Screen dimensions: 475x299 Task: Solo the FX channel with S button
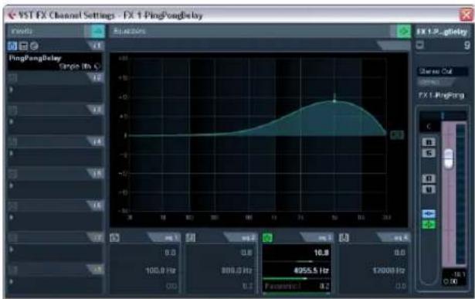click(x=429, y=153)
